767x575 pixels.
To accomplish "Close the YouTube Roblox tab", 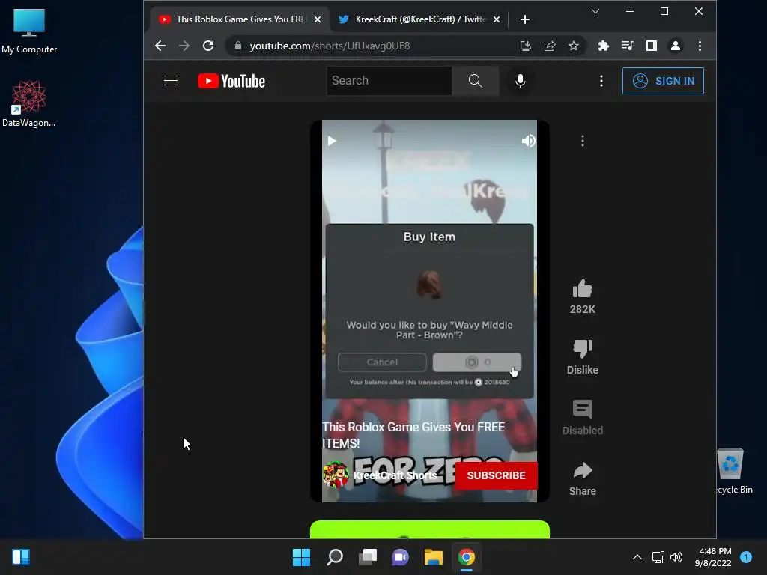I will (318, 19).
